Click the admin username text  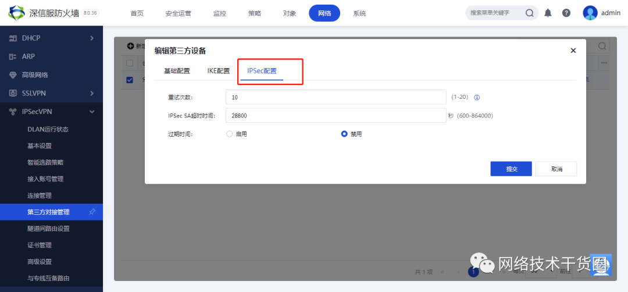611,13
